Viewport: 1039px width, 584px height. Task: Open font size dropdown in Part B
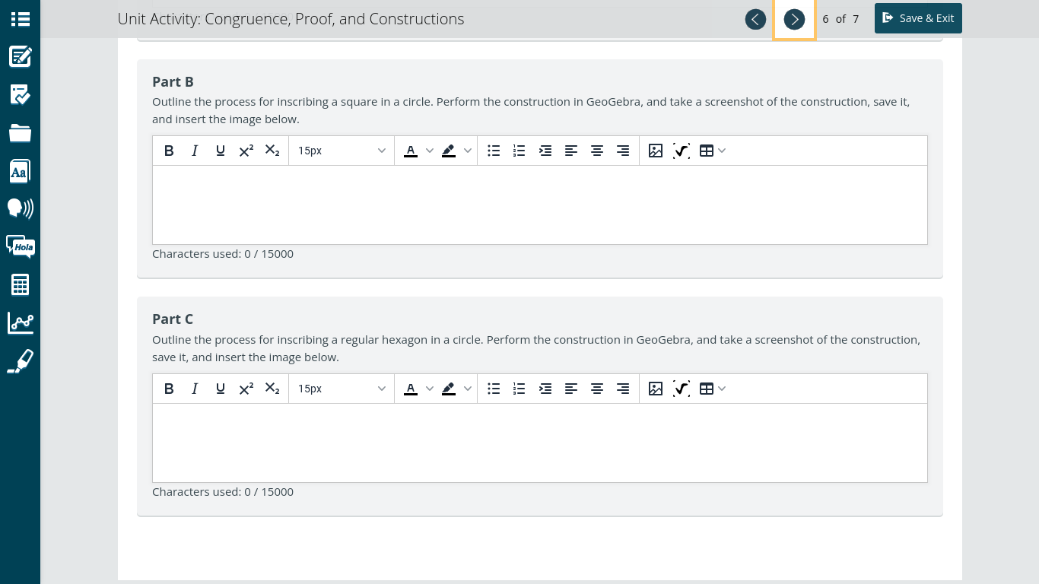tap(342, 151)
